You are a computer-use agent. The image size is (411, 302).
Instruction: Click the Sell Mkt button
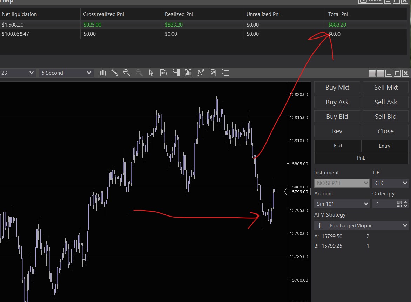(x=385, y=87)
